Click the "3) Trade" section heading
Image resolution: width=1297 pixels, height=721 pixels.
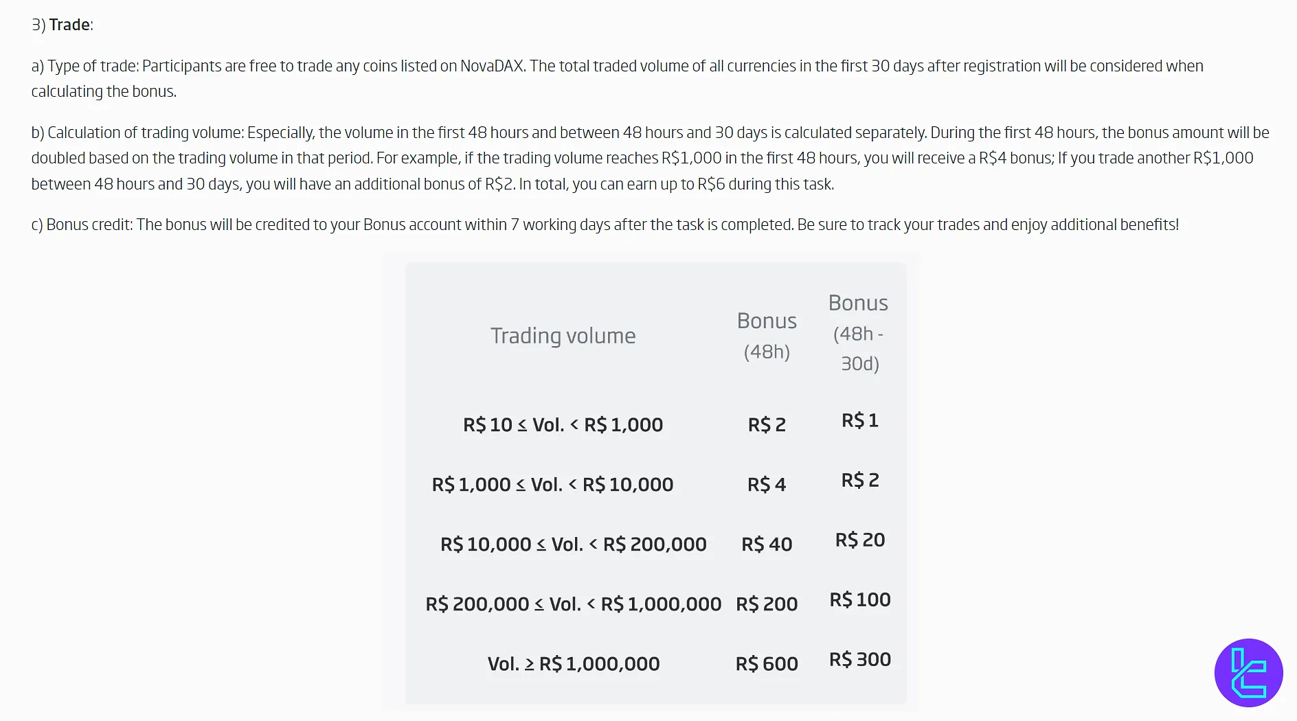[63, 25]
